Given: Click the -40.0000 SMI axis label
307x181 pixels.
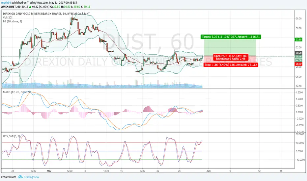Looking at the screenshot, I should tap(300, 160).
